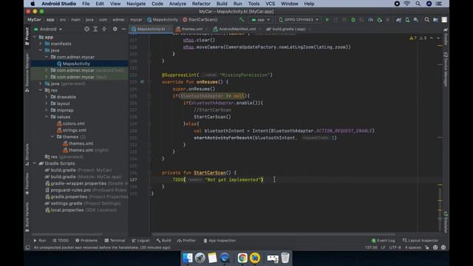Open the app run configuration dropdown
This screenshot has height=266, width=473.
click(261, 20)
